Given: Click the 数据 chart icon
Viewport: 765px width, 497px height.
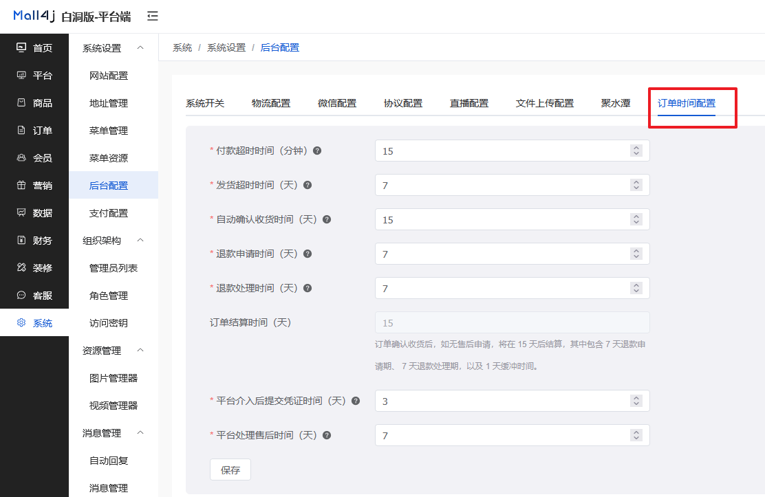Looking at the screenshot, I should (x=21, y=212).
